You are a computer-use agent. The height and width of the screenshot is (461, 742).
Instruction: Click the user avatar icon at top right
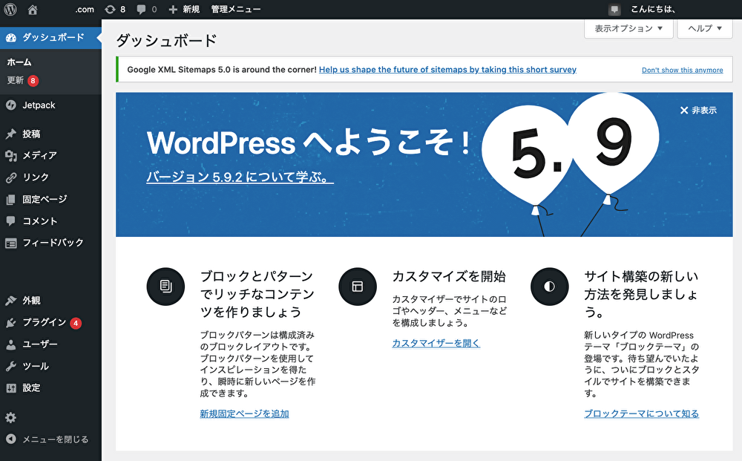click(x=614, y=10)
